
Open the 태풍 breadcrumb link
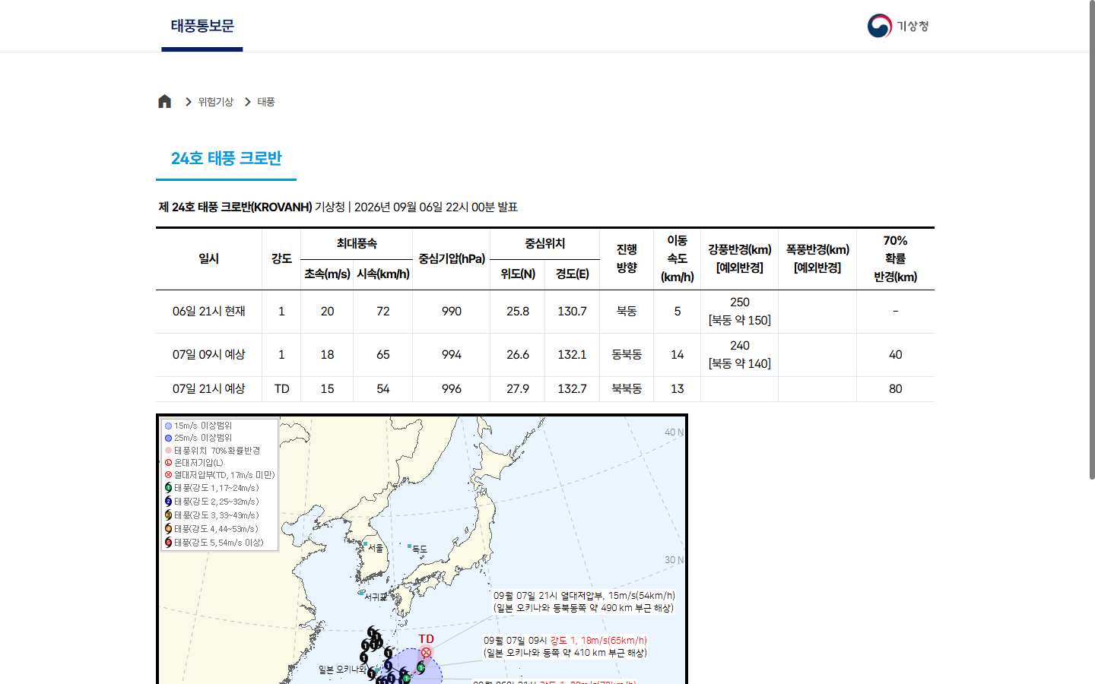click(266, 102)
